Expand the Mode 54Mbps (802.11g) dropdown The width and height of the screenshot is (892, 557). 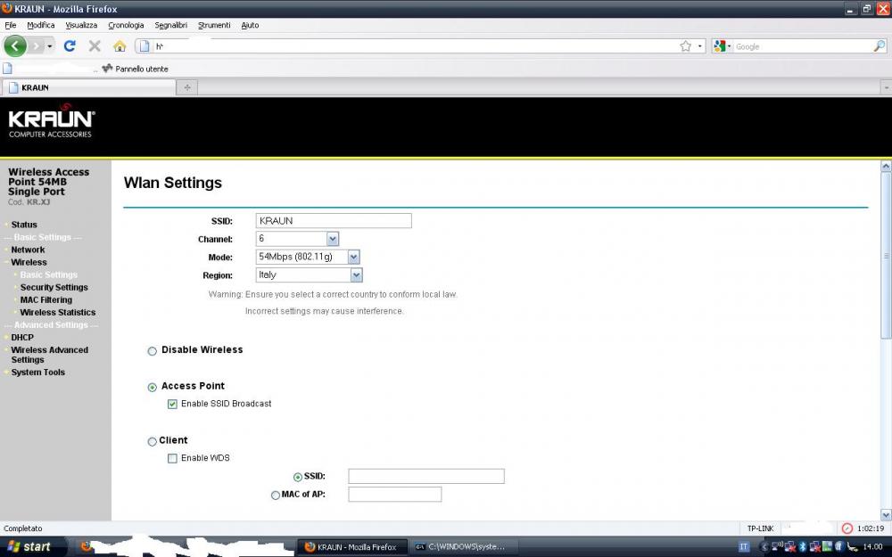click(x=353, y=258)
